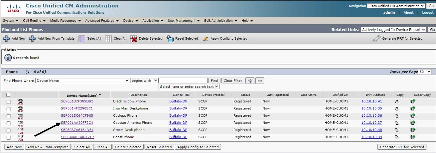Click the Reset Selected icon in toolbar

coord(170,39)
